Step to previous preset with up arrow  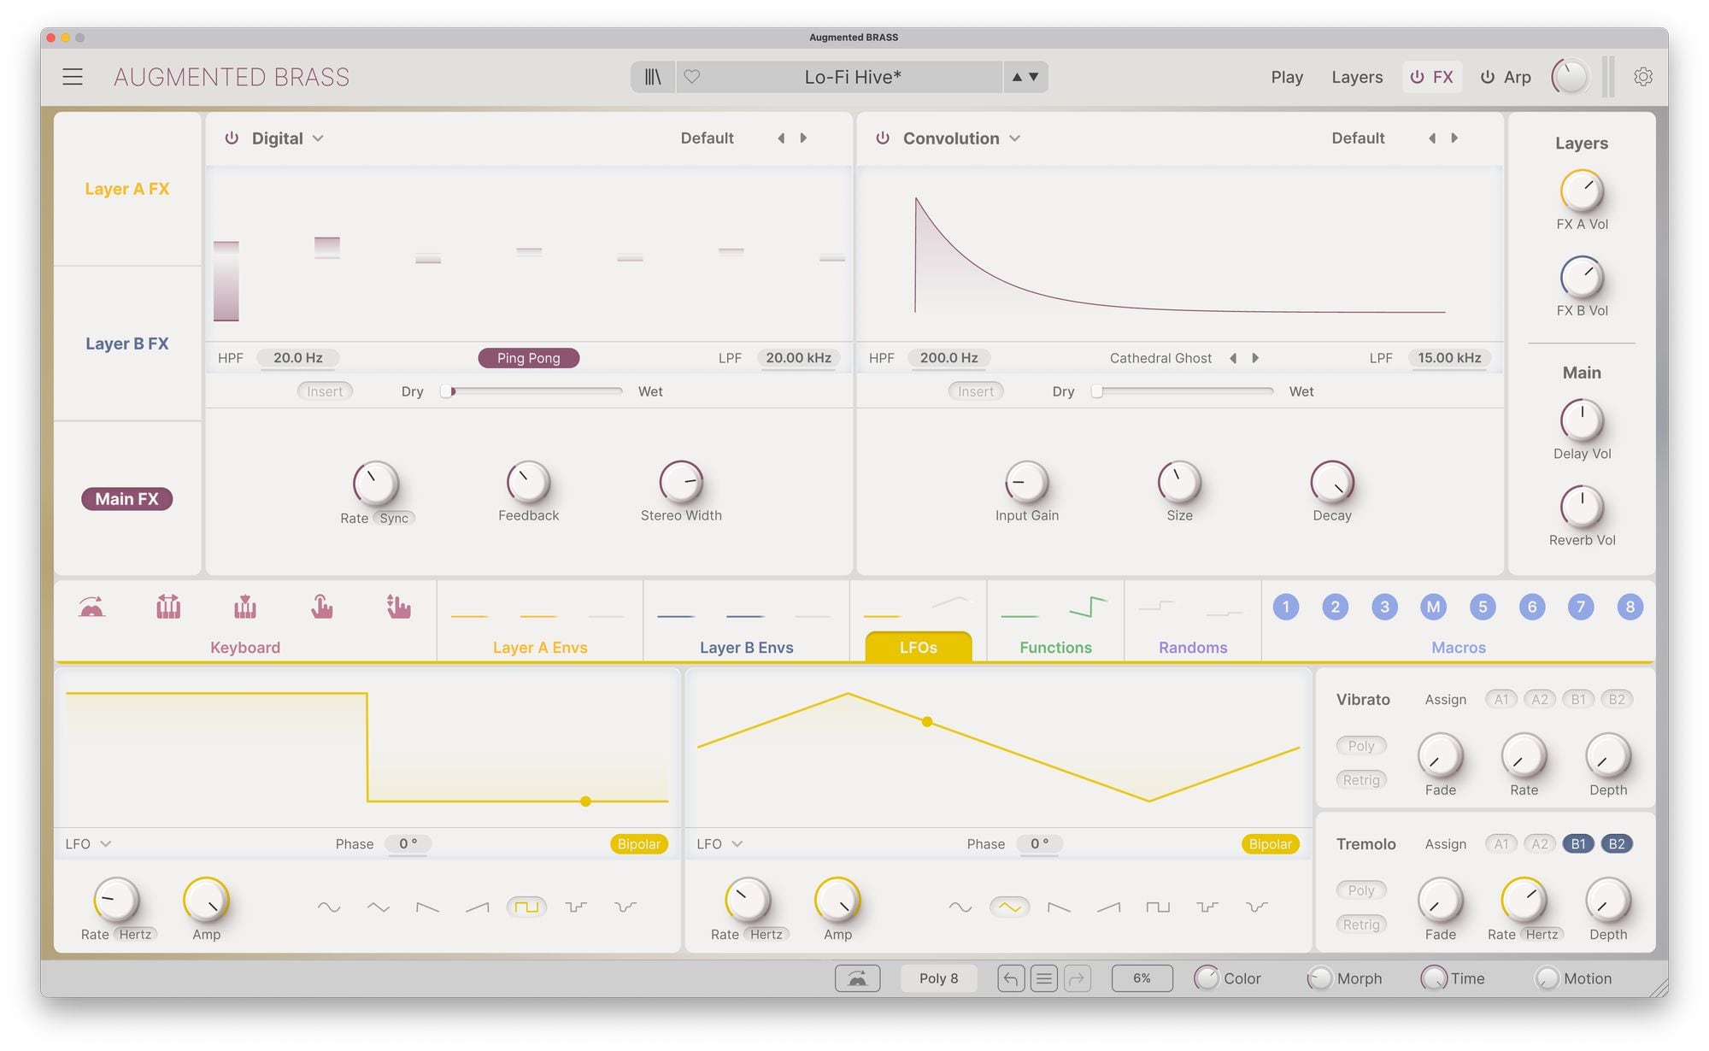(1017, 77)
